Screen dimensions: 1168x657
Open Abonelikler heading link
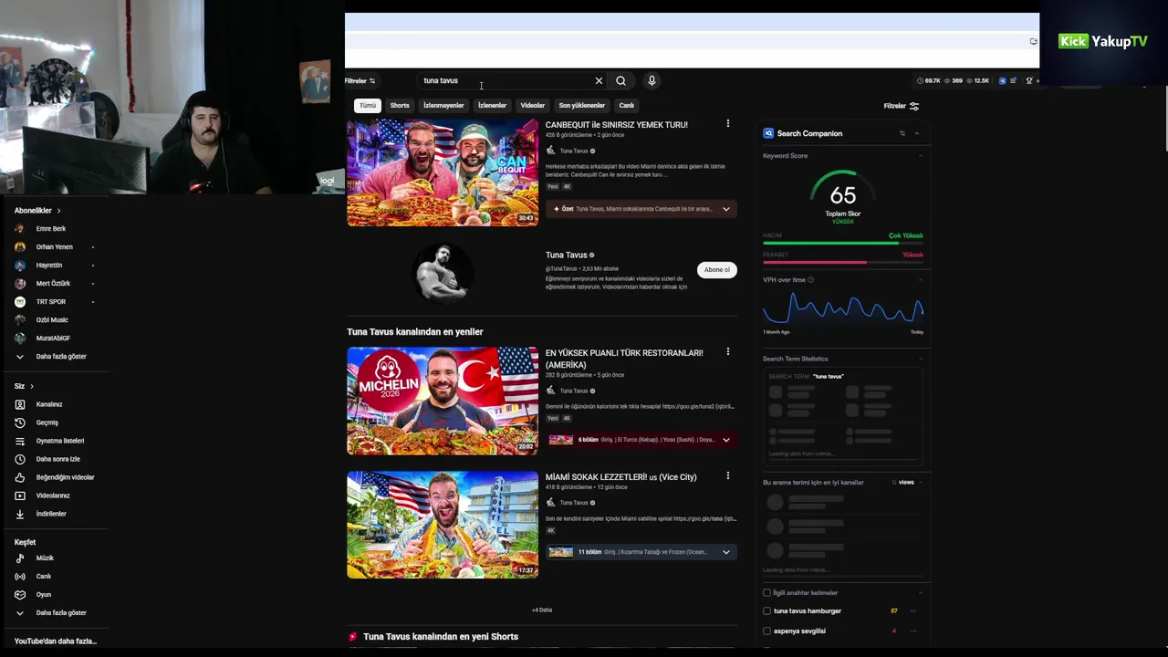point(37,211)
